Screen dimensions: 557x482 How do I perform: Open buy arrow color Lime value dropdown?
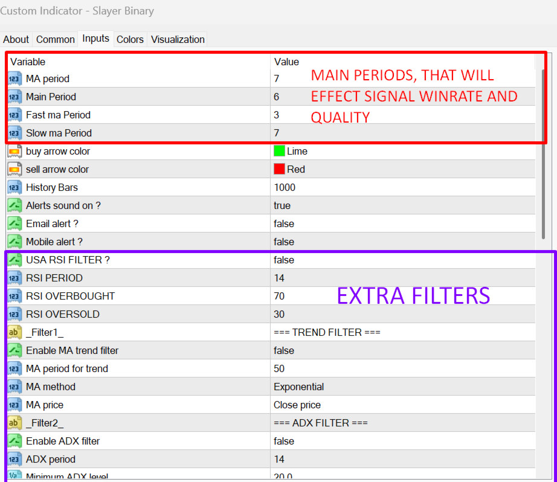[x=403, y=152]
